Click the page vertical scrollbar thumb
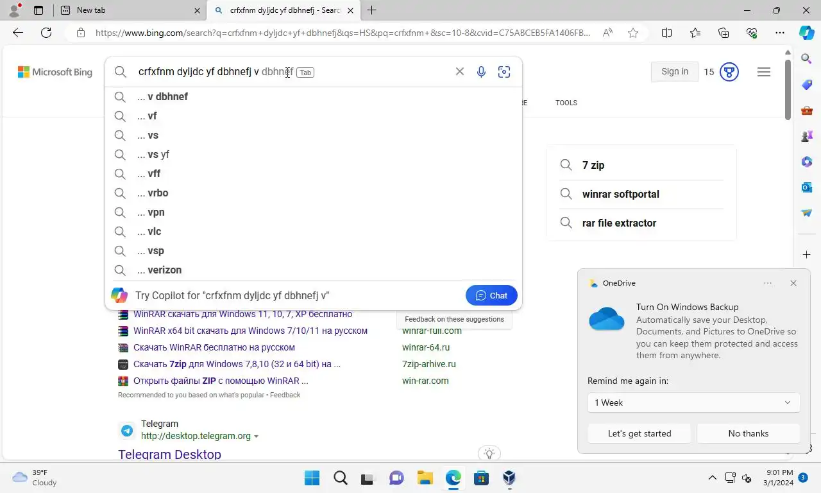This screenshot has height=493, width=821. pos(788,90)
